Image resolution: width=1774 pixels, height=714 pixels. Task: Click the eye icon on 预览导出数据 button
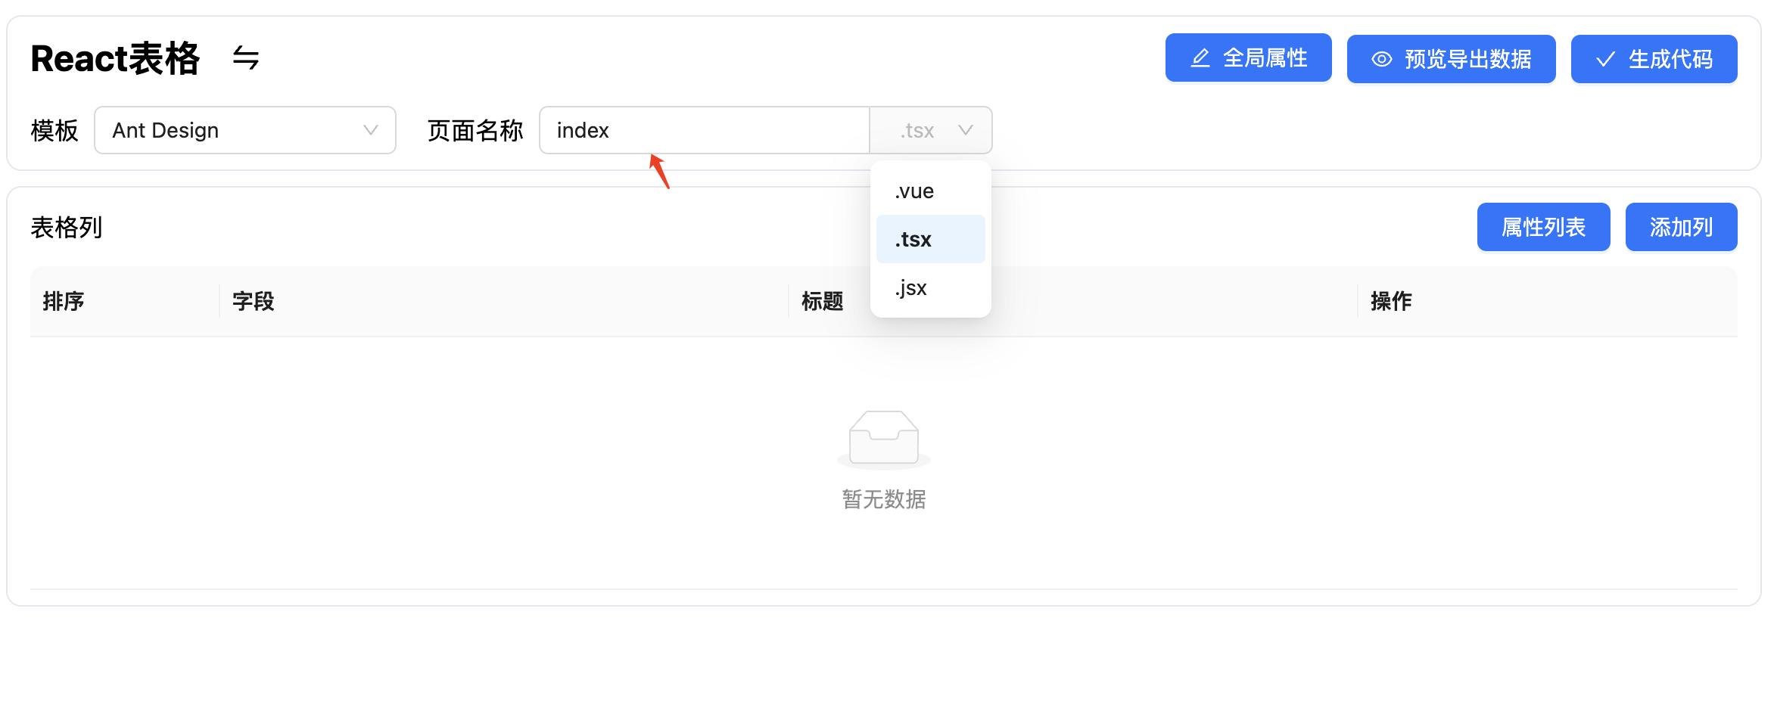pyautogui.click(x=1383, y=58)
